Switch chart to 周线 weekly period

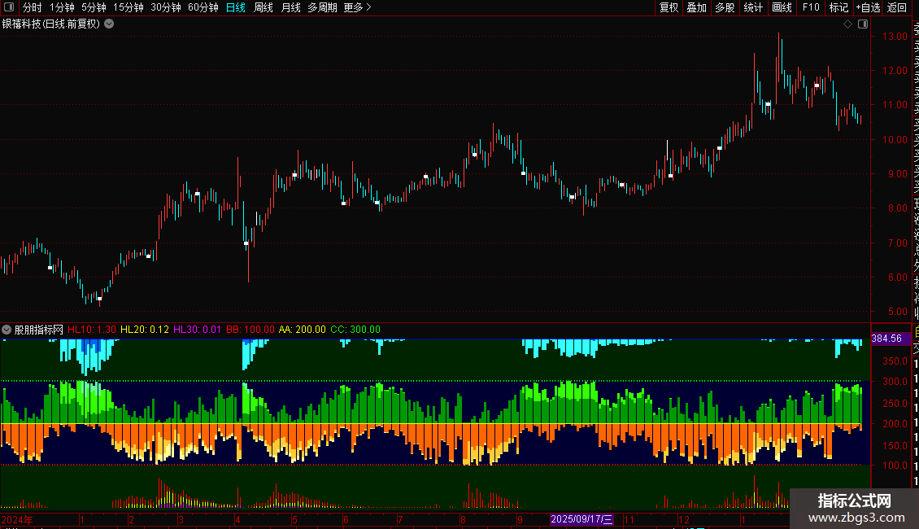(263, 7)
